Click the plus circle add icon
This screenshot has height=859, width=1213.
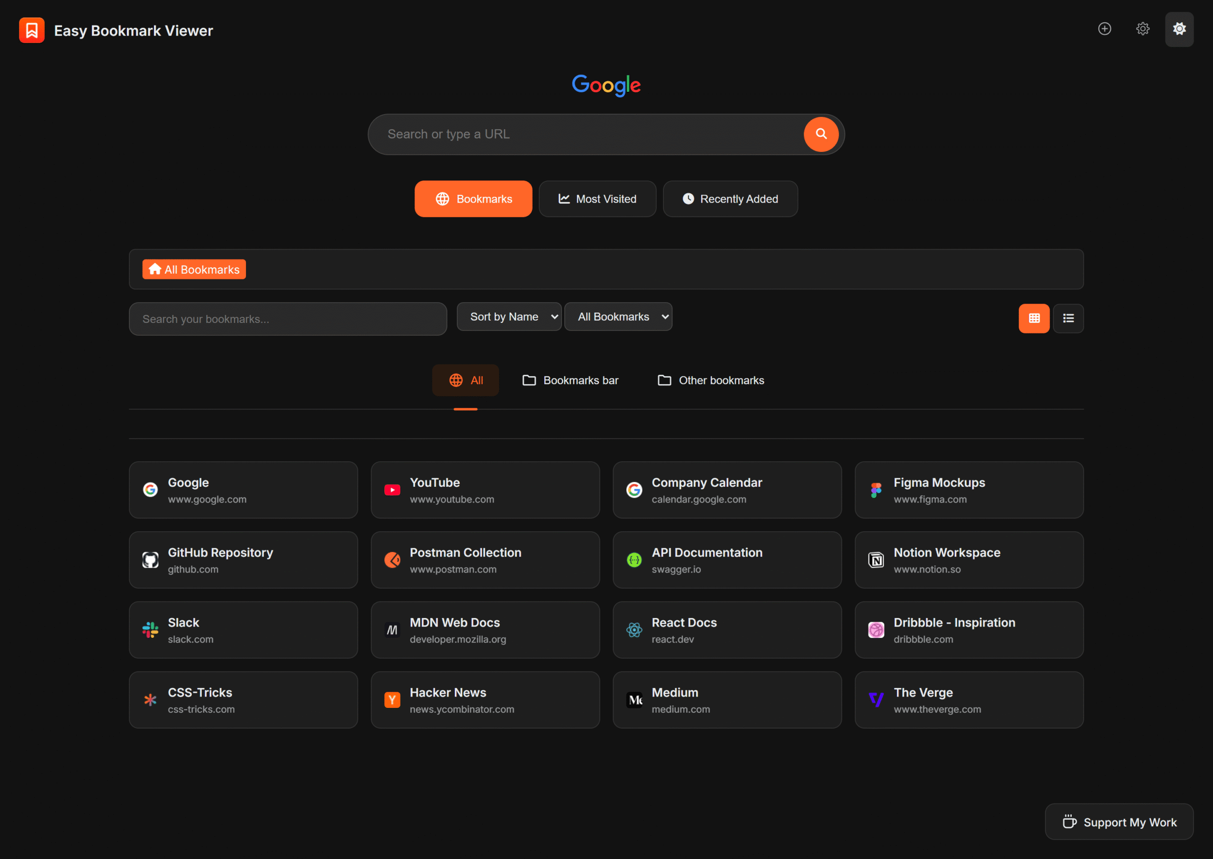pyautogui.click(x=1104, y=28)
